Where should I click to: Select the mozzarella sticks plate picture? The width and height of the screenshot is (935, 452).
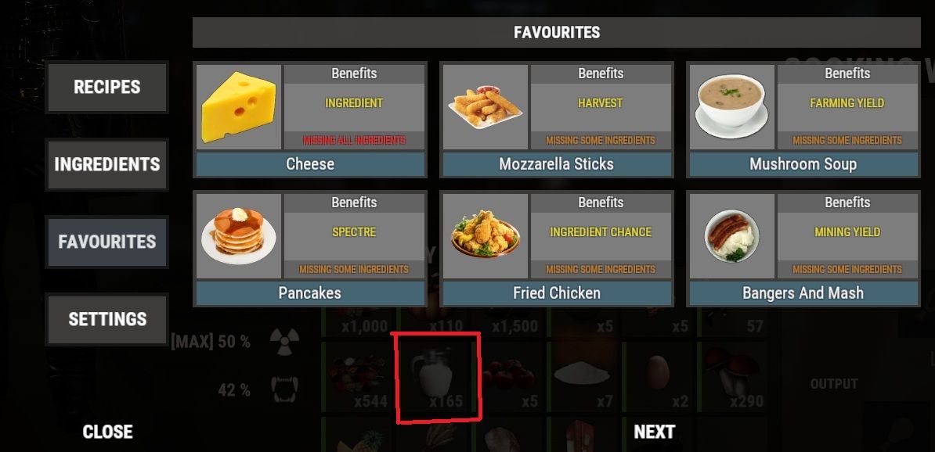(486, 107)
